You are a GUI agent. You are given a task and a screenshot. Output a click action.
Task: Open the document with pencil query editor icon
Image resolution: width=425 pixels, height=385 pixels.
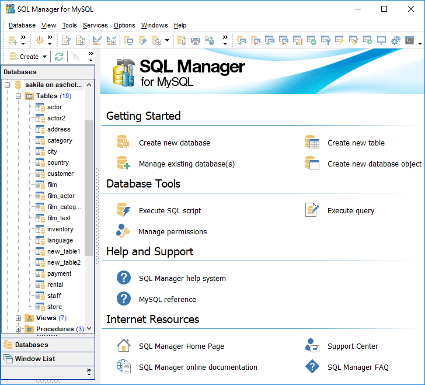(67, 40)
